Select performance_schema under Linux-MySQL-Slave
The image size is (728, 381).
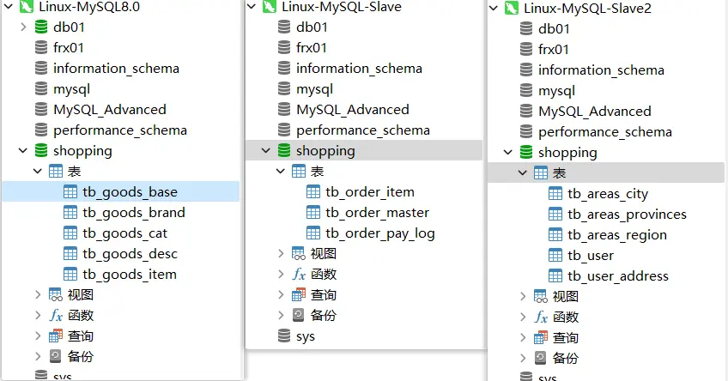(x=363, y=130)
